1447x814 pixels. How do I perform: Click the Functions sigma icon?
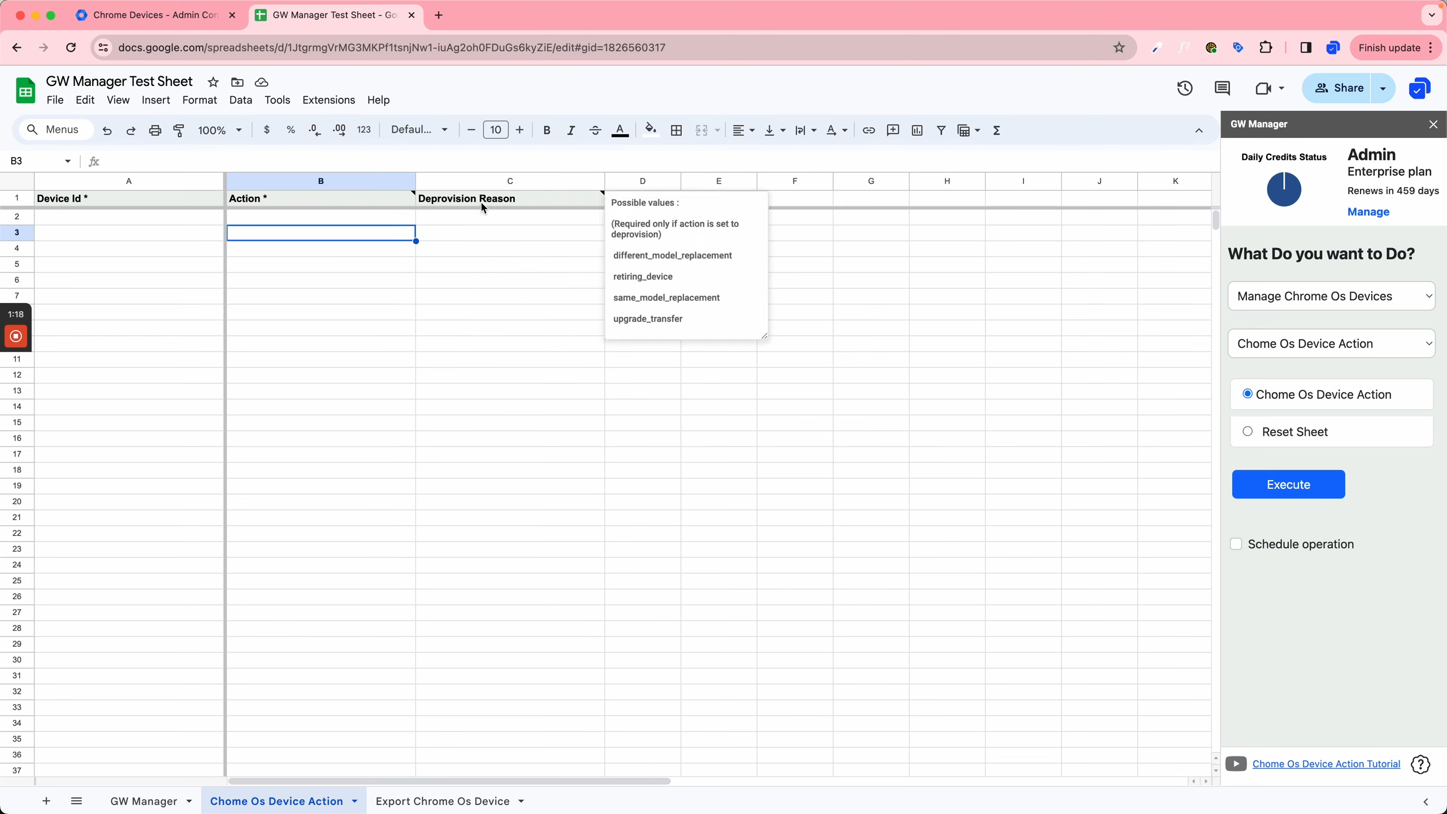(997, 130)
